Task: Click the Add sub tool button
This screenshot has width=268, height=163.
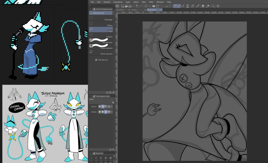Action: click(x=101, y=60)
